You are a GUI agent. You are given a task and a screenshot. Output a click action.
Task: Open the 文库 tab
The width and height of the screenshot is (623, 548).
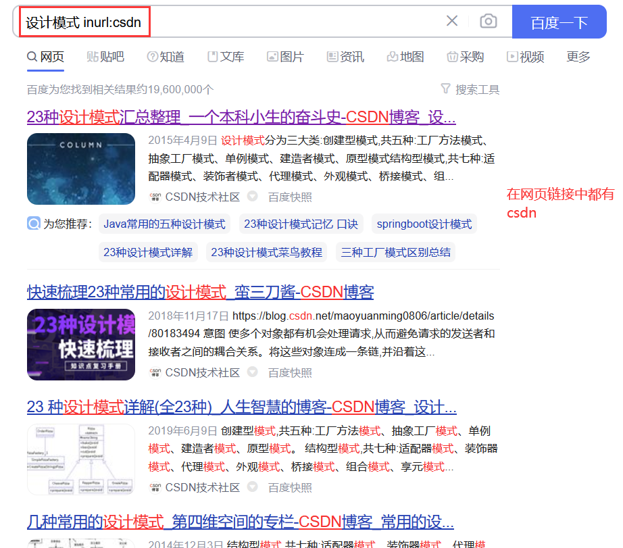(226, 57)
